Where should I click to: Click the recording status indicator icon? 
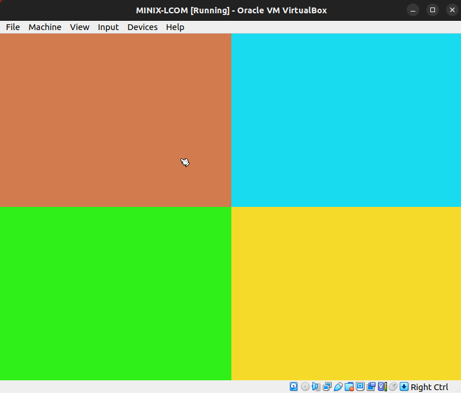pyautogui.click(x=371, y=387)
